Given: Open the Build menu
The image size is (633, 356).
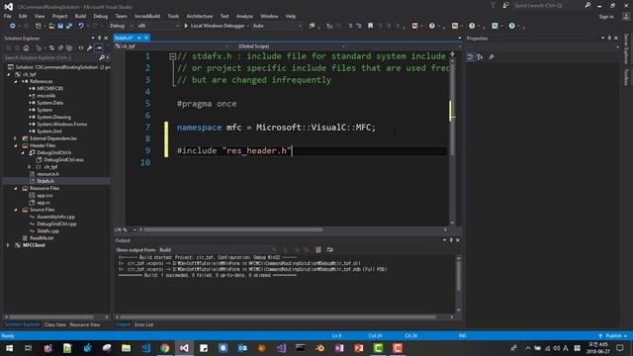Looking at the screenshot, I should click(x=80, y=17).
